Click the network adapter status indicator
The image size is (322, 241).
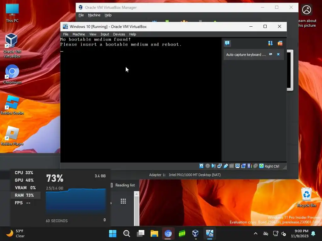tap(219, 166)
